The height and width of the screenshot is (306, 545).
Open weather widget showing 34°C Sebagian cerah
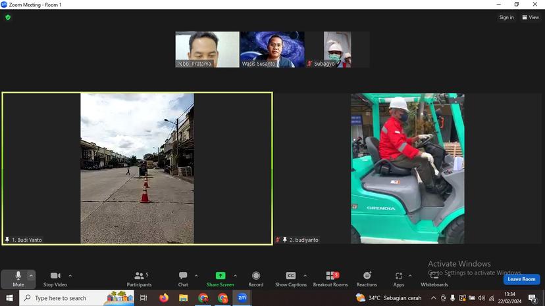point(388,297)
